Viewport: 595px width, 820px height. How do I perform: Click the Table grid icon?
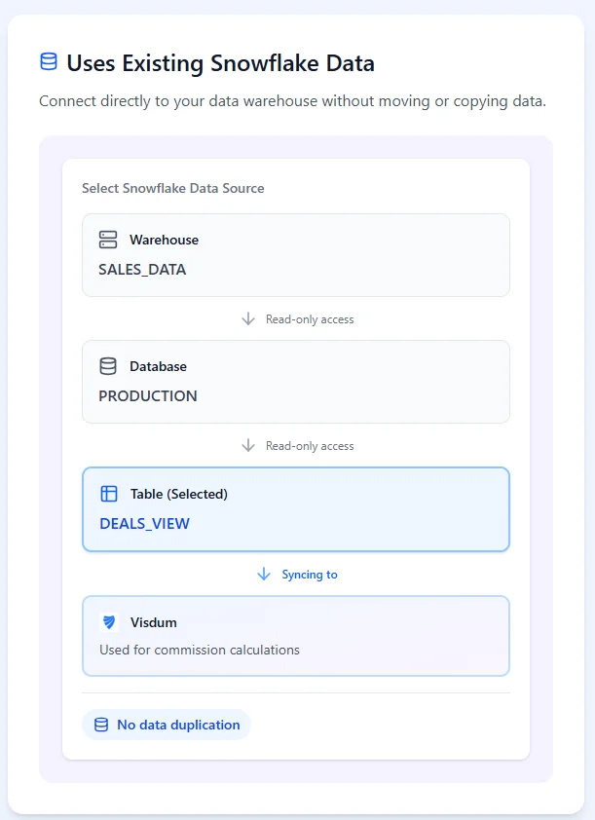click(109, 494)
